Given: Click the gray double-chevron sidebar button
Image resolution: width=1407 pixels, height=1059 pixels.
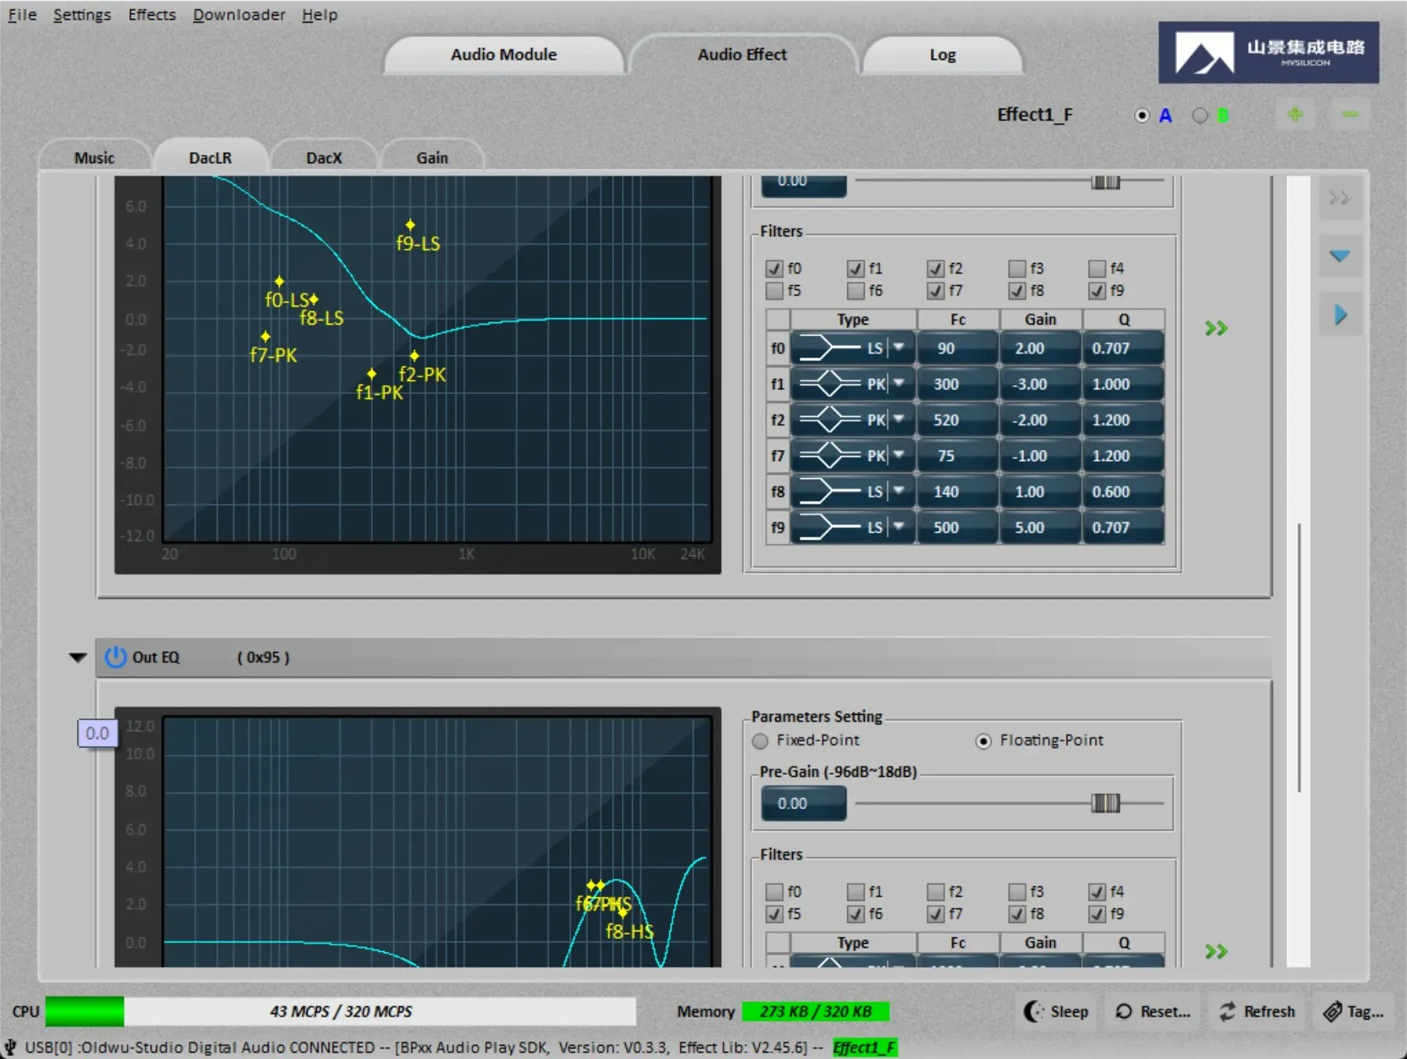Looking at the screenshot, I should pyautogui.click(x=1339, y=198).
